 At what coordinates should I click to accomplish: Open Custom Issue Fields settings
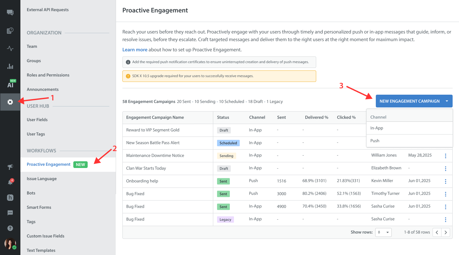46,236
